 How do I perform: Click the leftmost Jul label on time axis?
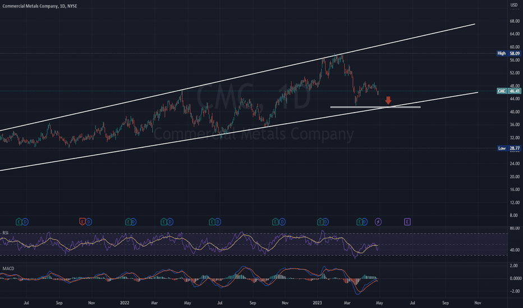click(x=26, y=303)
